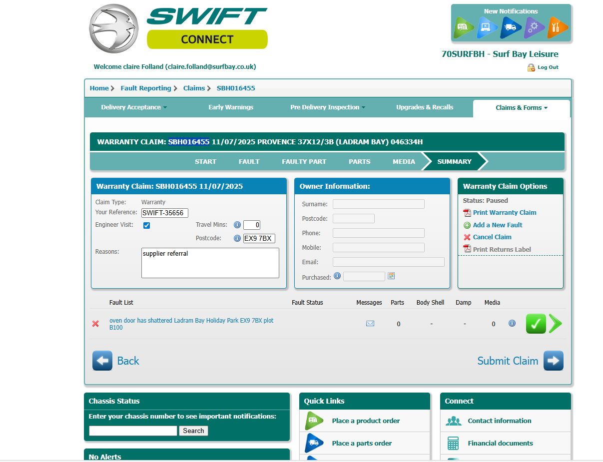This screenshot has height=462, width=603.
Task: Click the green checkmark on the fault row
Action: 536,324
